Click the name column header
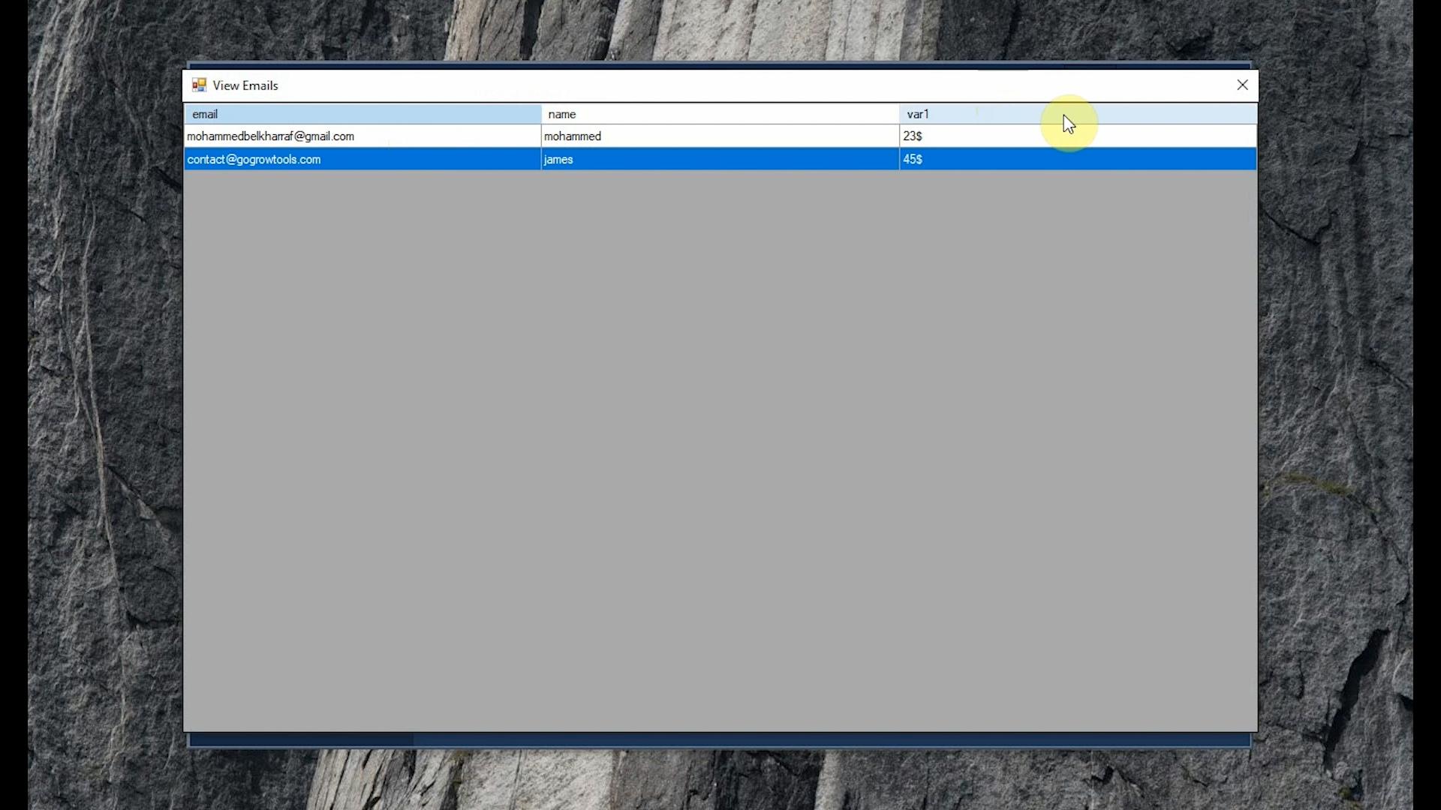Image resolution: width=1441 pixels, height=810 pixels. tap(719, 114)
